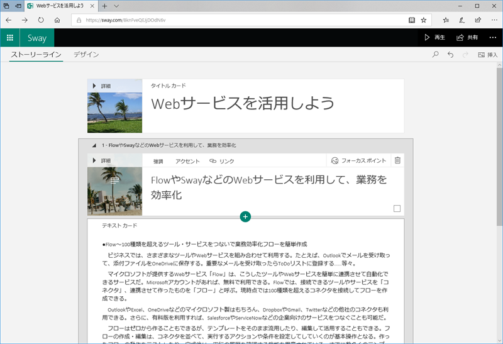This screenshot has width=503, height=344.
Task: Switch to the ストーリーライン tab
Action: (x=36, y=55)
